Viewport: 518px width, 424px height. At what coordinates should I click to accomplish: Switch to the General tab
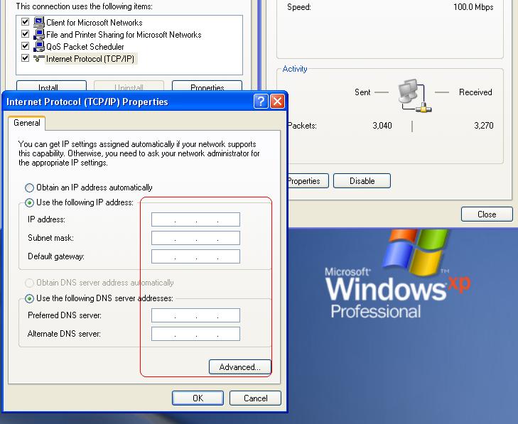tap(27, 123)
